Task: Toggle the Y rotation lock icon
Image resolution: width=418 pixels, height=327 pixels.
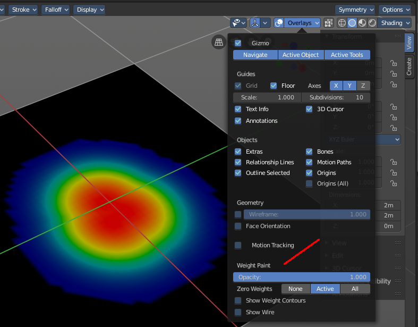Action: pyautogui.click(x=394, y=118)
